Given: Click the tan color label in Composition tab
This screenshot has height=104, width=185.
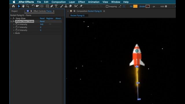Looking at the screenshot, I should pos(71,11).
